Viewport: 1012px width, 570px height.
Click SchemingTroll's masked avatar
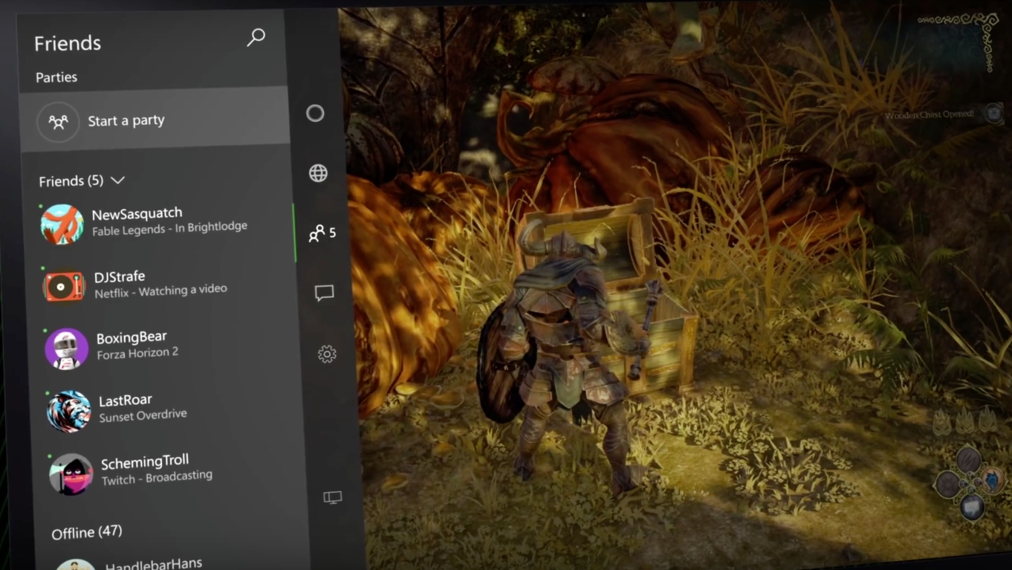click(x=71, y=474)
